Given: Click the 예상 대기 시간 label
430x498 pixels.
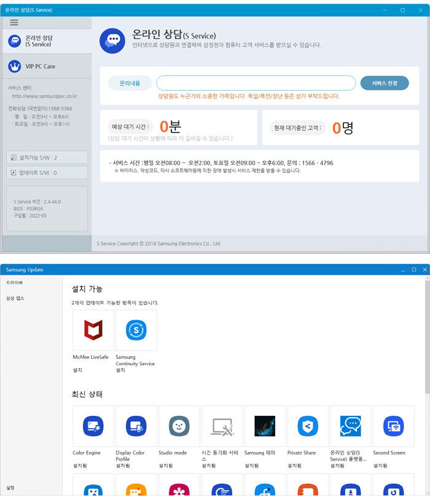Looking at the screenshot, I should (130, 127).
